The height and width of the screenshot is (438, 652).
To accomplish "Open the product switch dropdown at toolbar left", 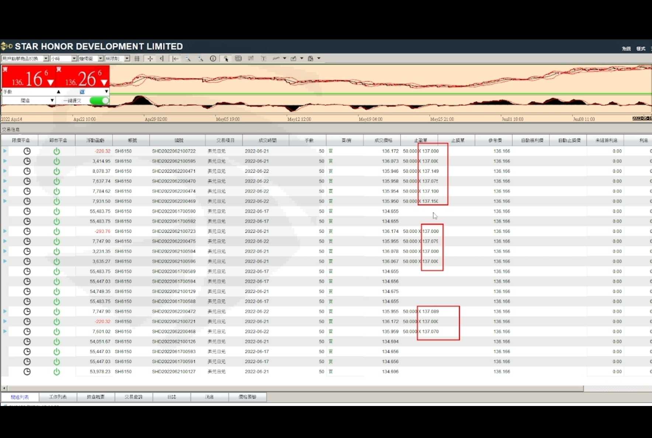I will click(x=46, y=59).
